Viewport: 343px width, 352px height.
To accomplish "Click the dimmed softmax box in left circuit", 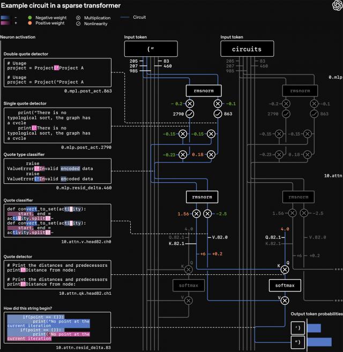I will pyautogui.click(x=188, y=286).
